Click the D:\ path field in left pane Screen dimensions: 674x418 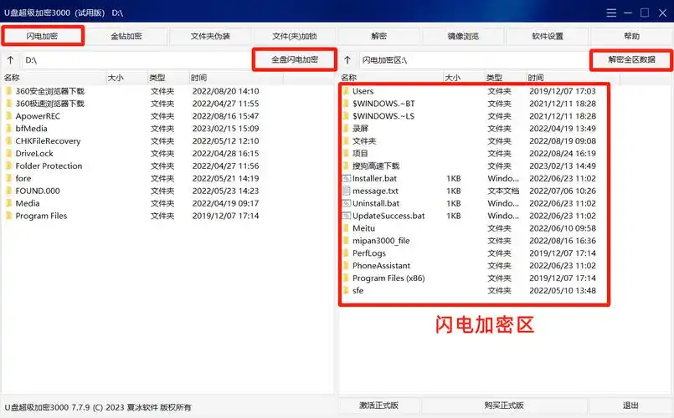pyautogui.click(x=134, y=60)
